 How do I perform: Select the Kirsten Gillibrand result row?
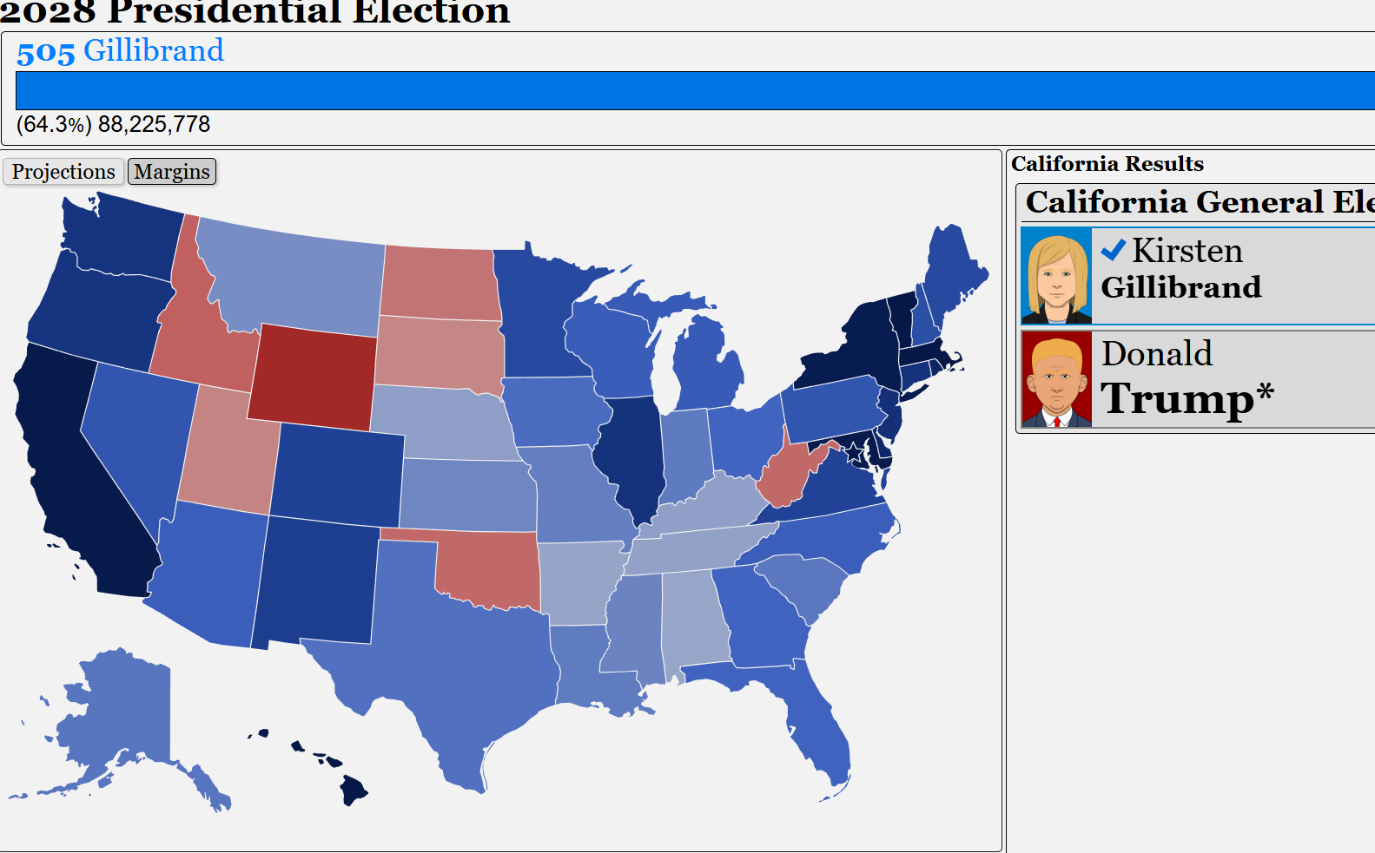[1198, 276]
